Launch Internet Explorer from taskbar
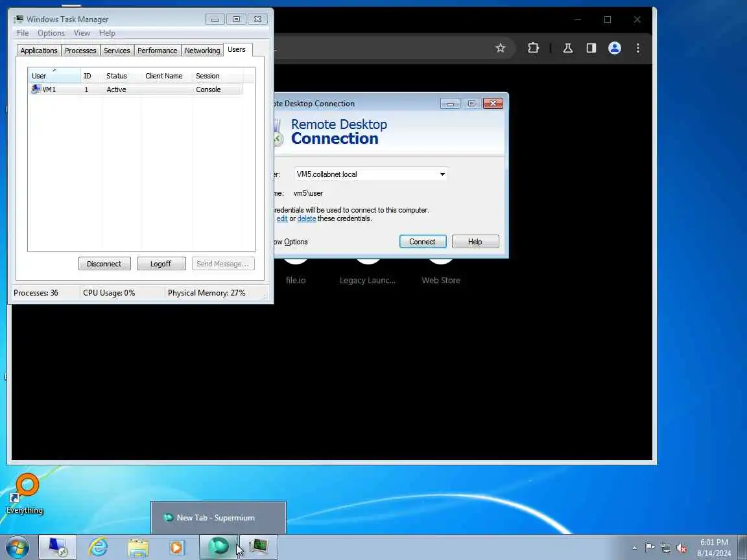 point(98,547)
